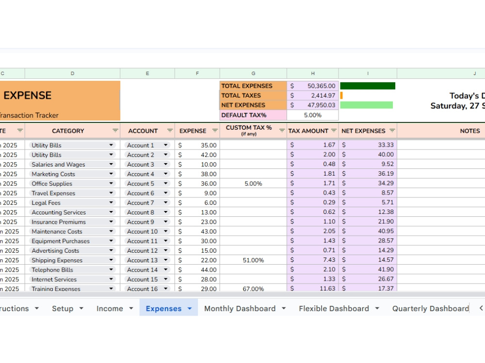Select the 50,365.00 total expenses cell
Screen dimensions: 485x363
tap(313, 86)
